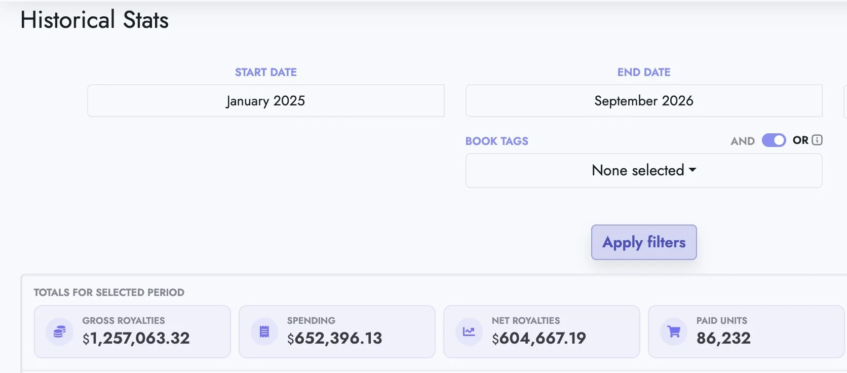Click the OR label beside the toggle
Image resolution: width=847 pixels, height=373 pixels.
(x=800, y=140)
